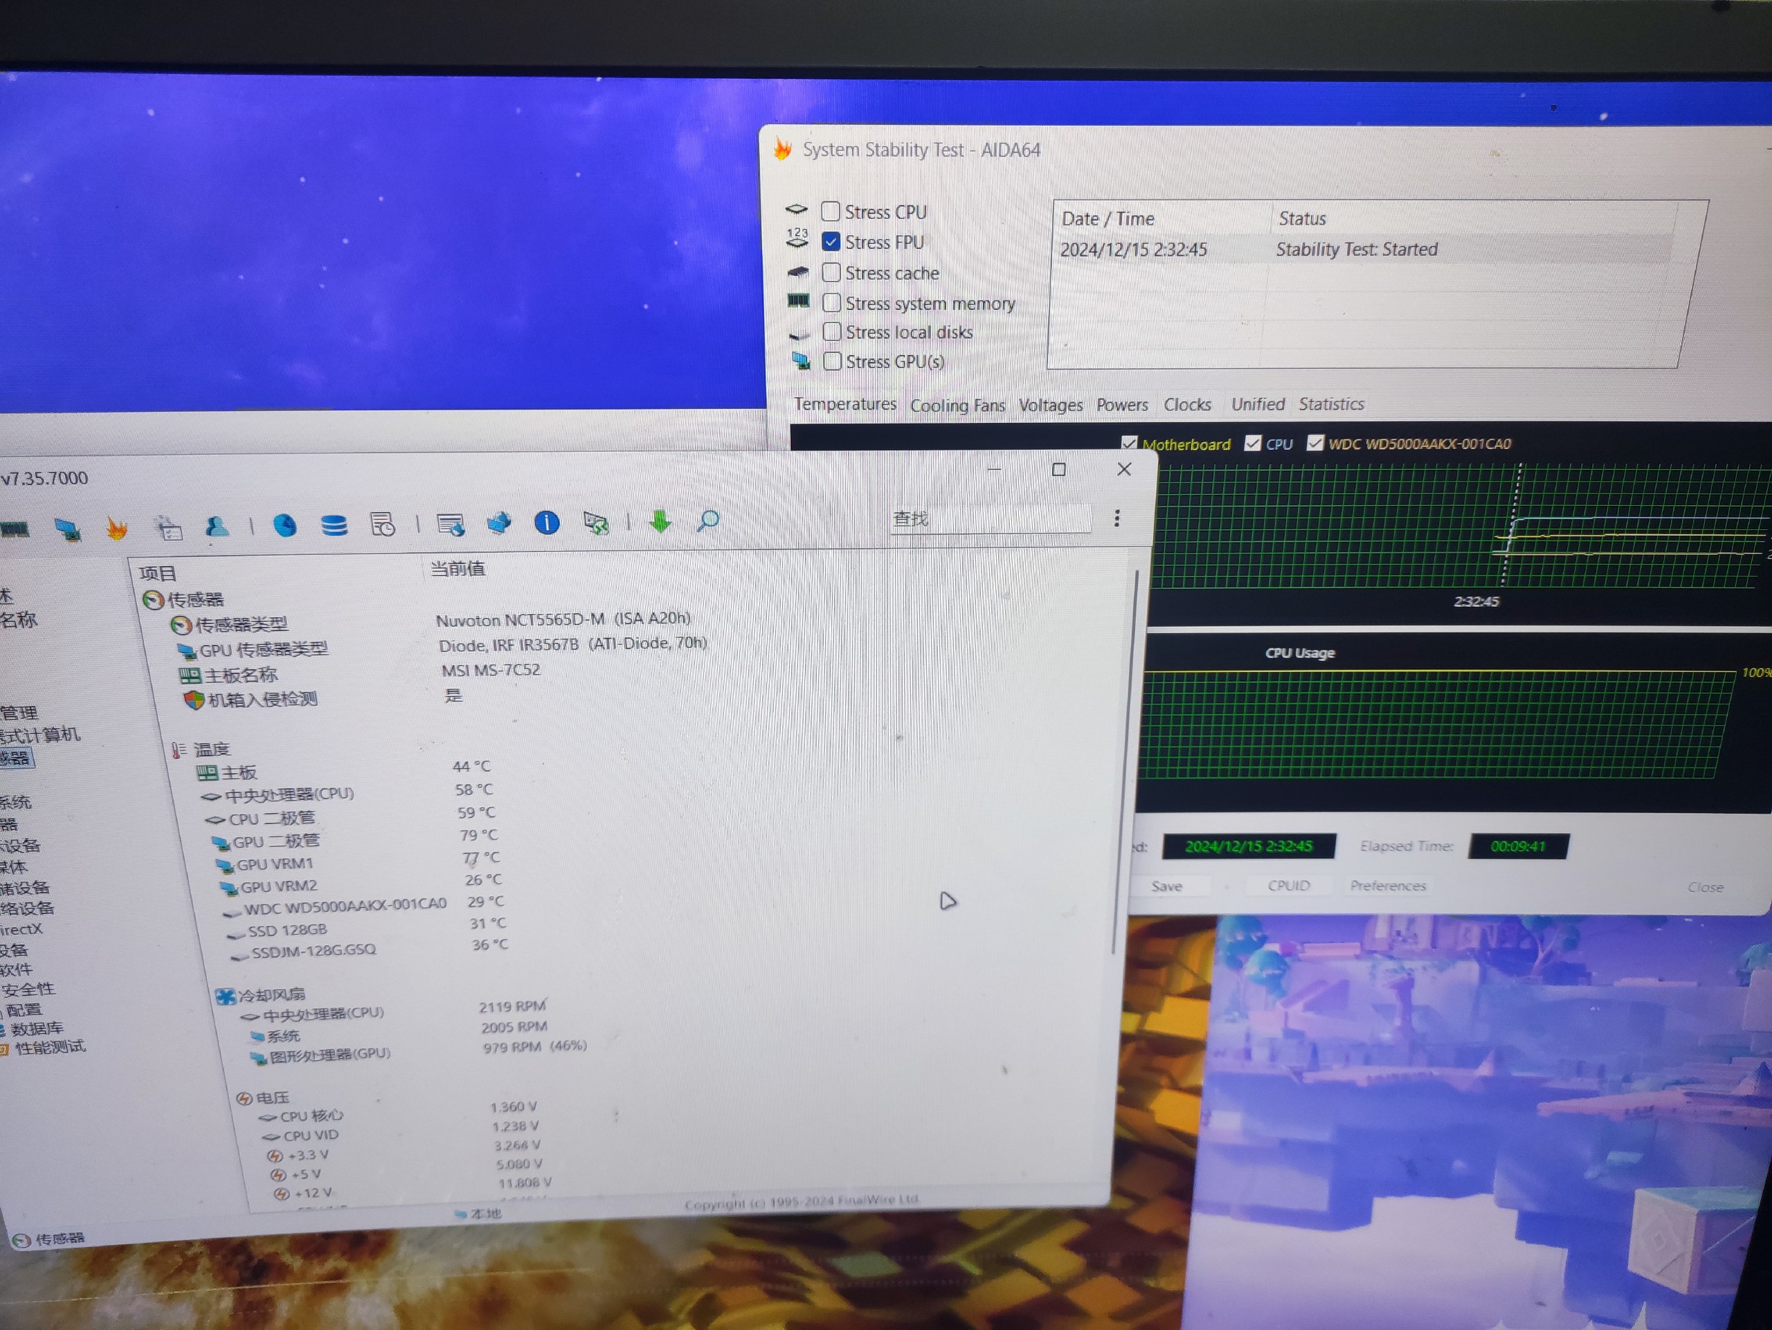Image resolution: width=1772 pixels, height=1330 pixels.
Task: Click the shield icon beside 机箱入侵检测
Action: (193, 700)
